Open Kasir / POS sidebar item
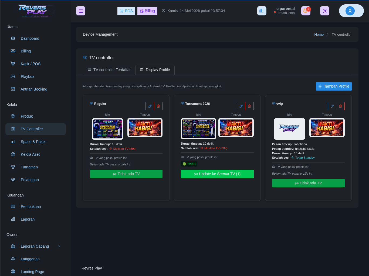The image size is (369, 276). tap(36, 64)
